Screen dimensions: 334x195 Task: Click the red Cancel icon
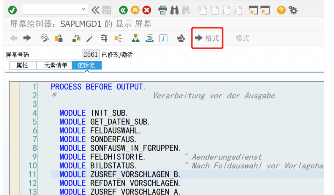tap(147, 10)
